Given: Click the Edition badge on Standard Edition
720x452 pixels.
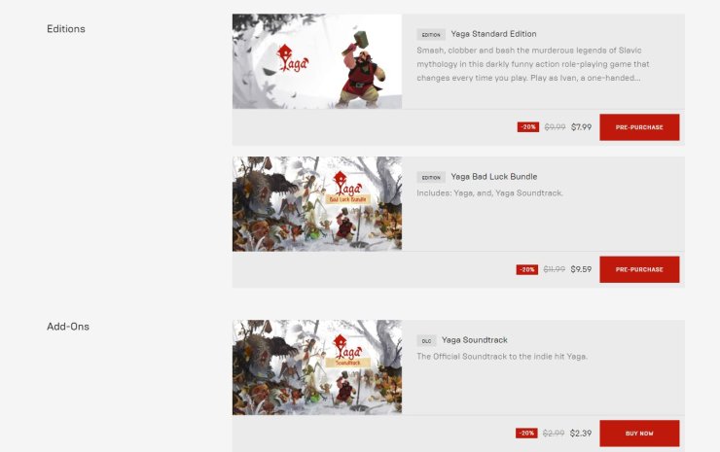Looking at the screenshot, I should [x=431, y=34].
